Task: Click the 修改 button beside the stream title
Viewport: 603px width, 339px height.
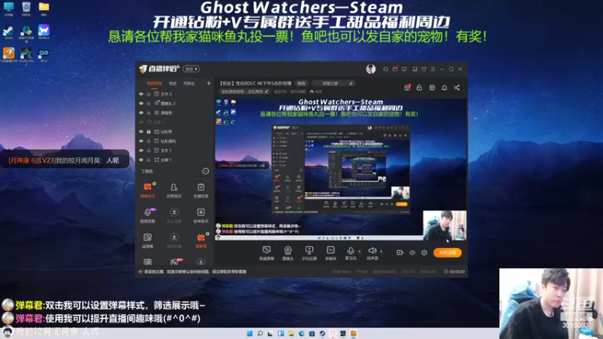Action: click(x=301, y=84)
